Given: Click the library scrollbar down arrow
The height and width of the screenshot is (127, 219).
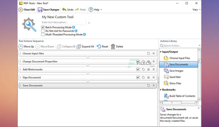Looking at the screenshot, I should pos(200,99).
